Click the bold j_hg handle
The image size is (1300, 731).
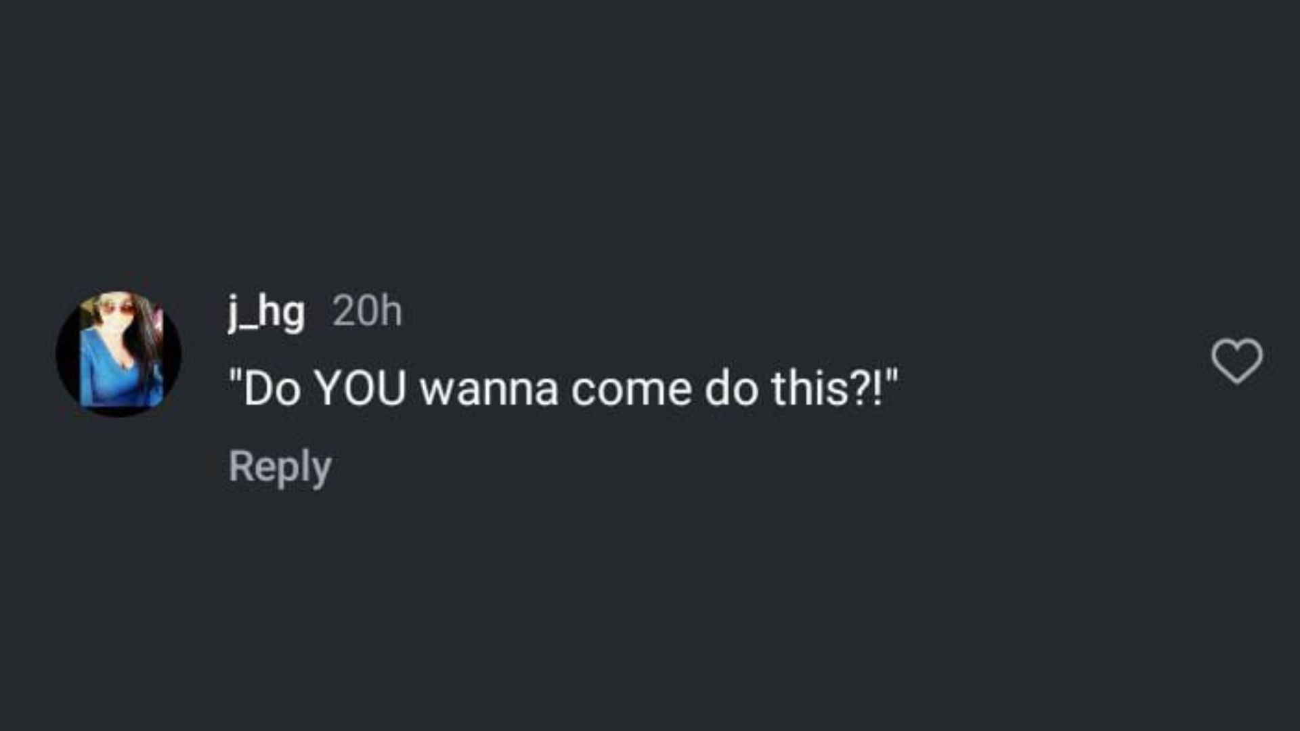(x=266, y=313)
